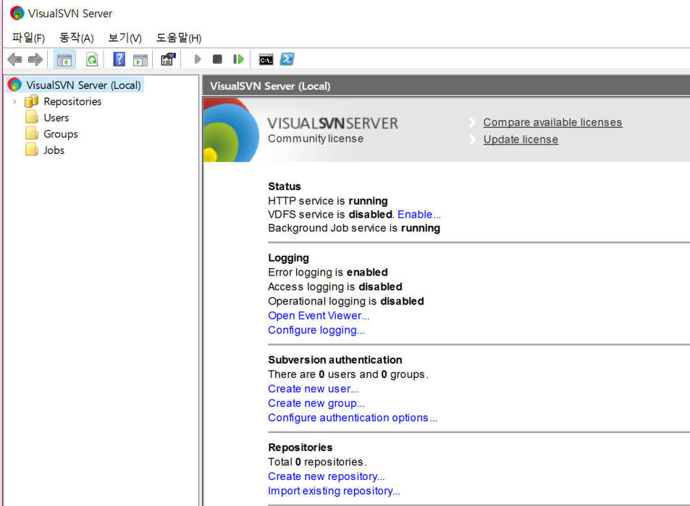Click Configure logging... link
Image resolution: width=690 pixels, height=506 pixels.
point(316,330)
